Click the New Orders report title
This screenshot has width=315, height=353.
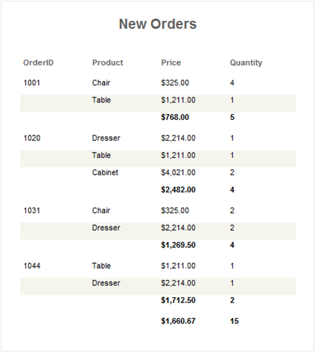coord(158,24)
